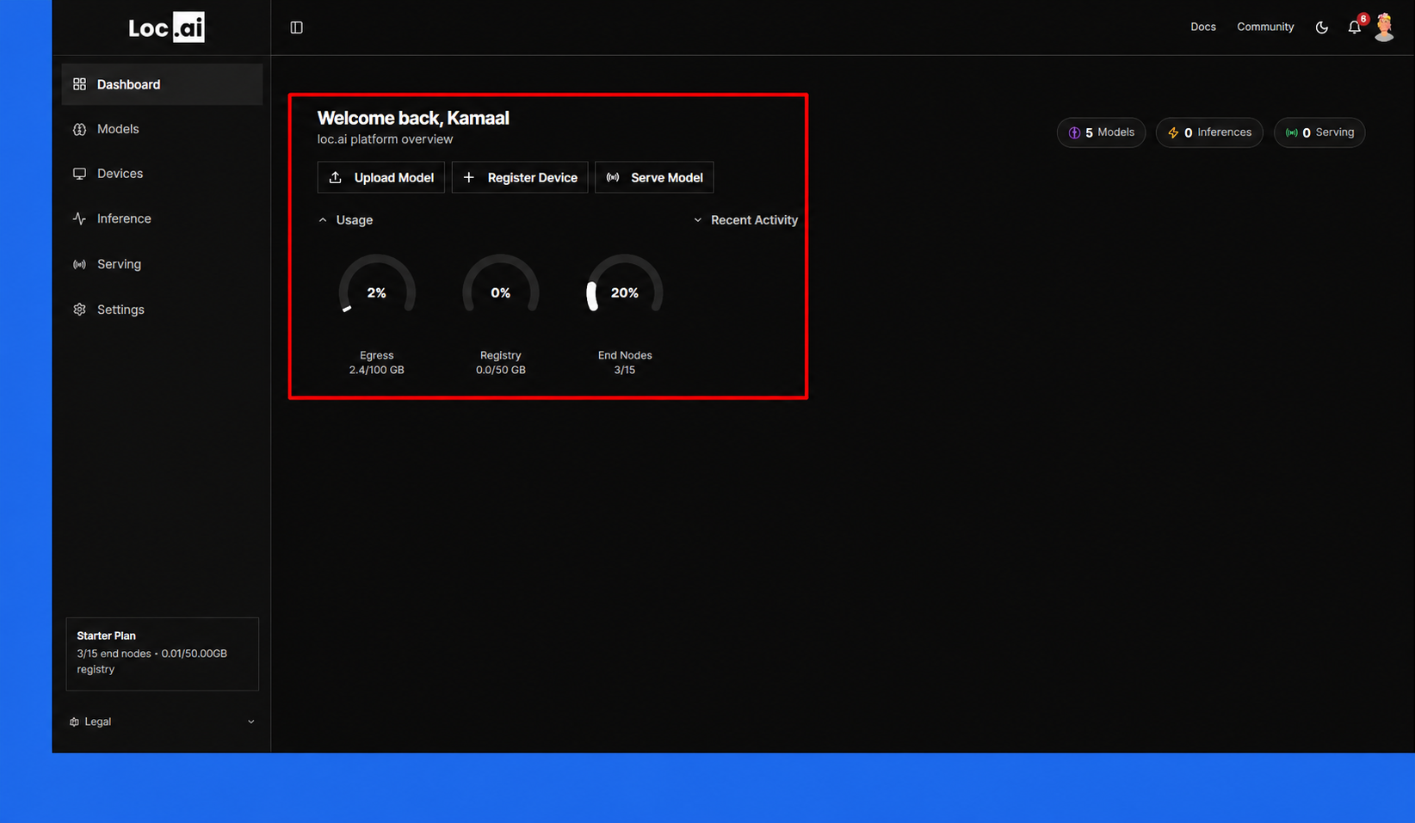Open the Serving section
This screenshot has height=823, width=1415.
[x=162, y=264]
